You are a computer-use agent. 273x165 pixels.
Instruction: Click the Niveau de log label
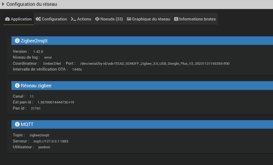(26, 57)
